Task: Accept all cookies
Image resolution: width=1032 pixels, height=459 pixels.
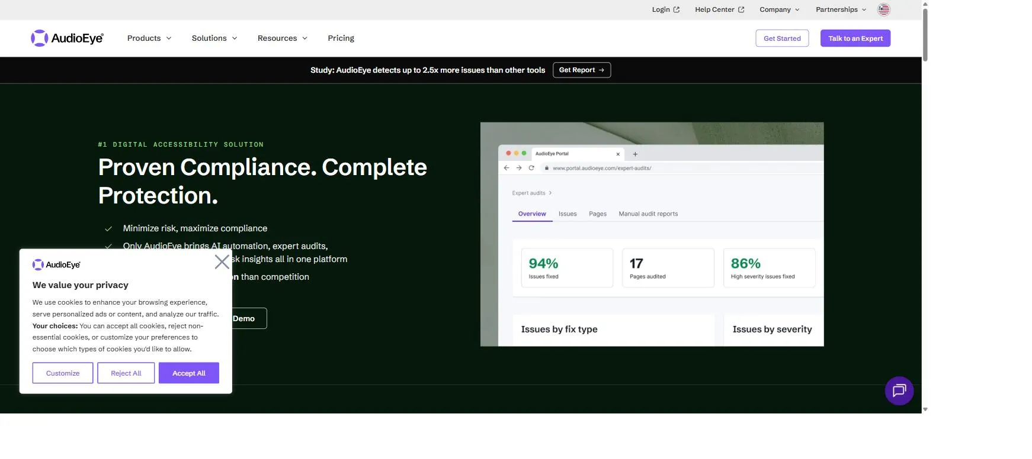Action: click(189, 373)
